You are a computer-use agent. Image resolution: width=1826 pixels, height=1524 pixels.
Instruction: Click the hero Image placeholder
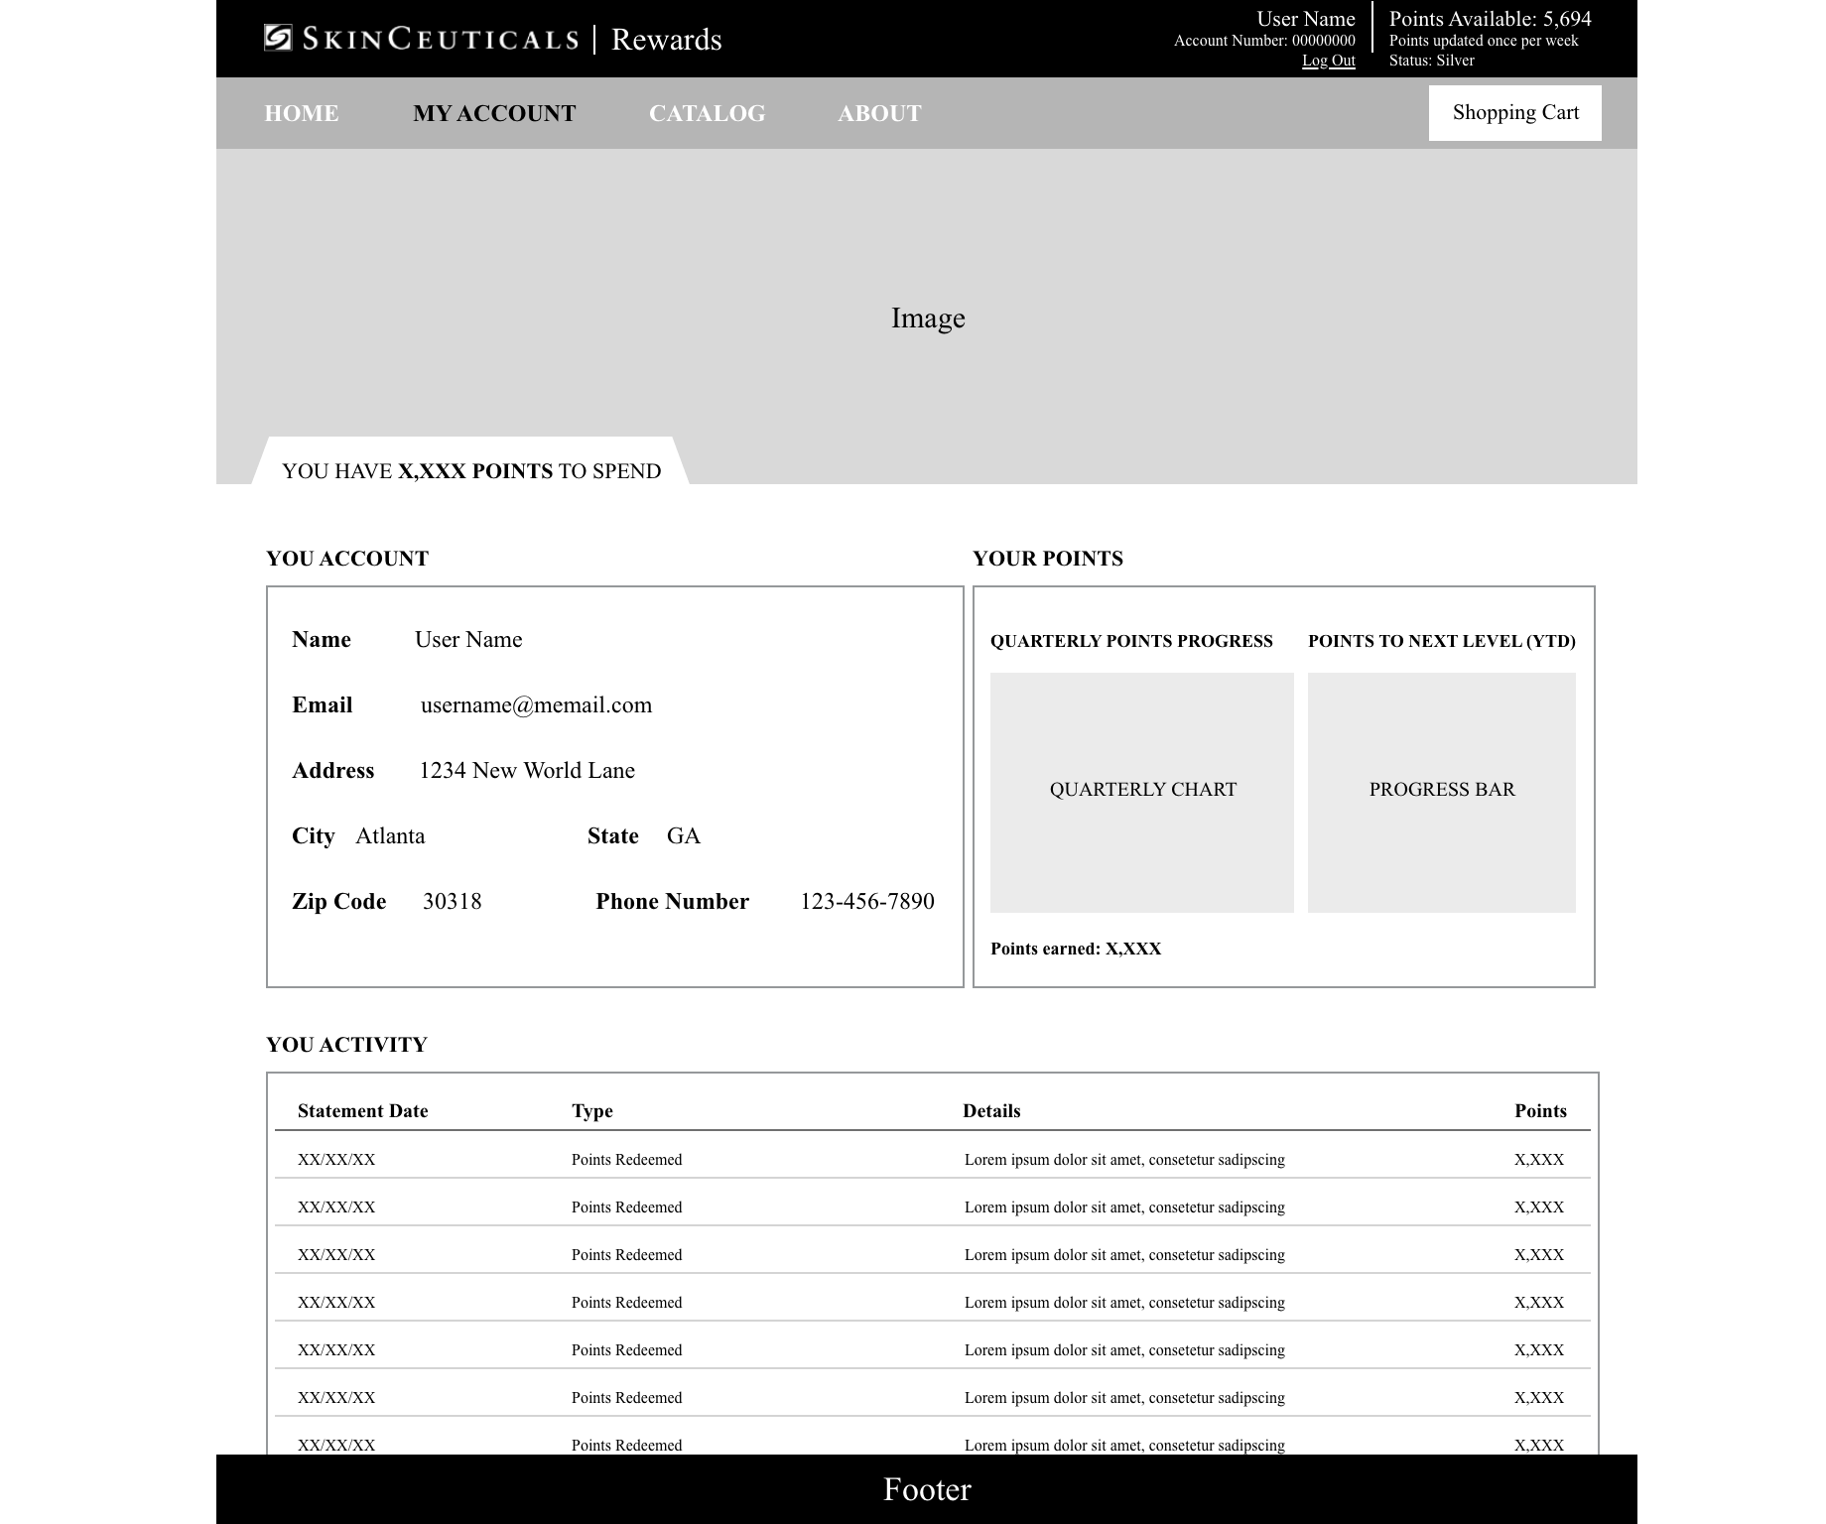[928, 317]
